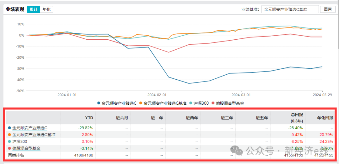The height and width of the screenshot is (164, 339).
Task: Click the 同类排名 row label
Action: pos(16,155)
